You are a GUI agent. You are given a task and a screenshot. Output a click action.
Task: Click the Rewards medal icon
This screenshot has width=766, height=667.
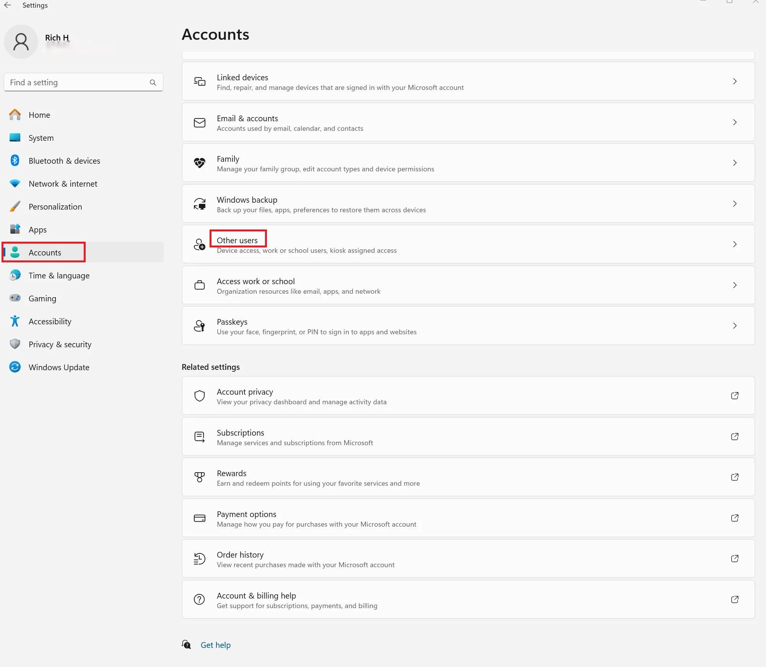point(199,477)
